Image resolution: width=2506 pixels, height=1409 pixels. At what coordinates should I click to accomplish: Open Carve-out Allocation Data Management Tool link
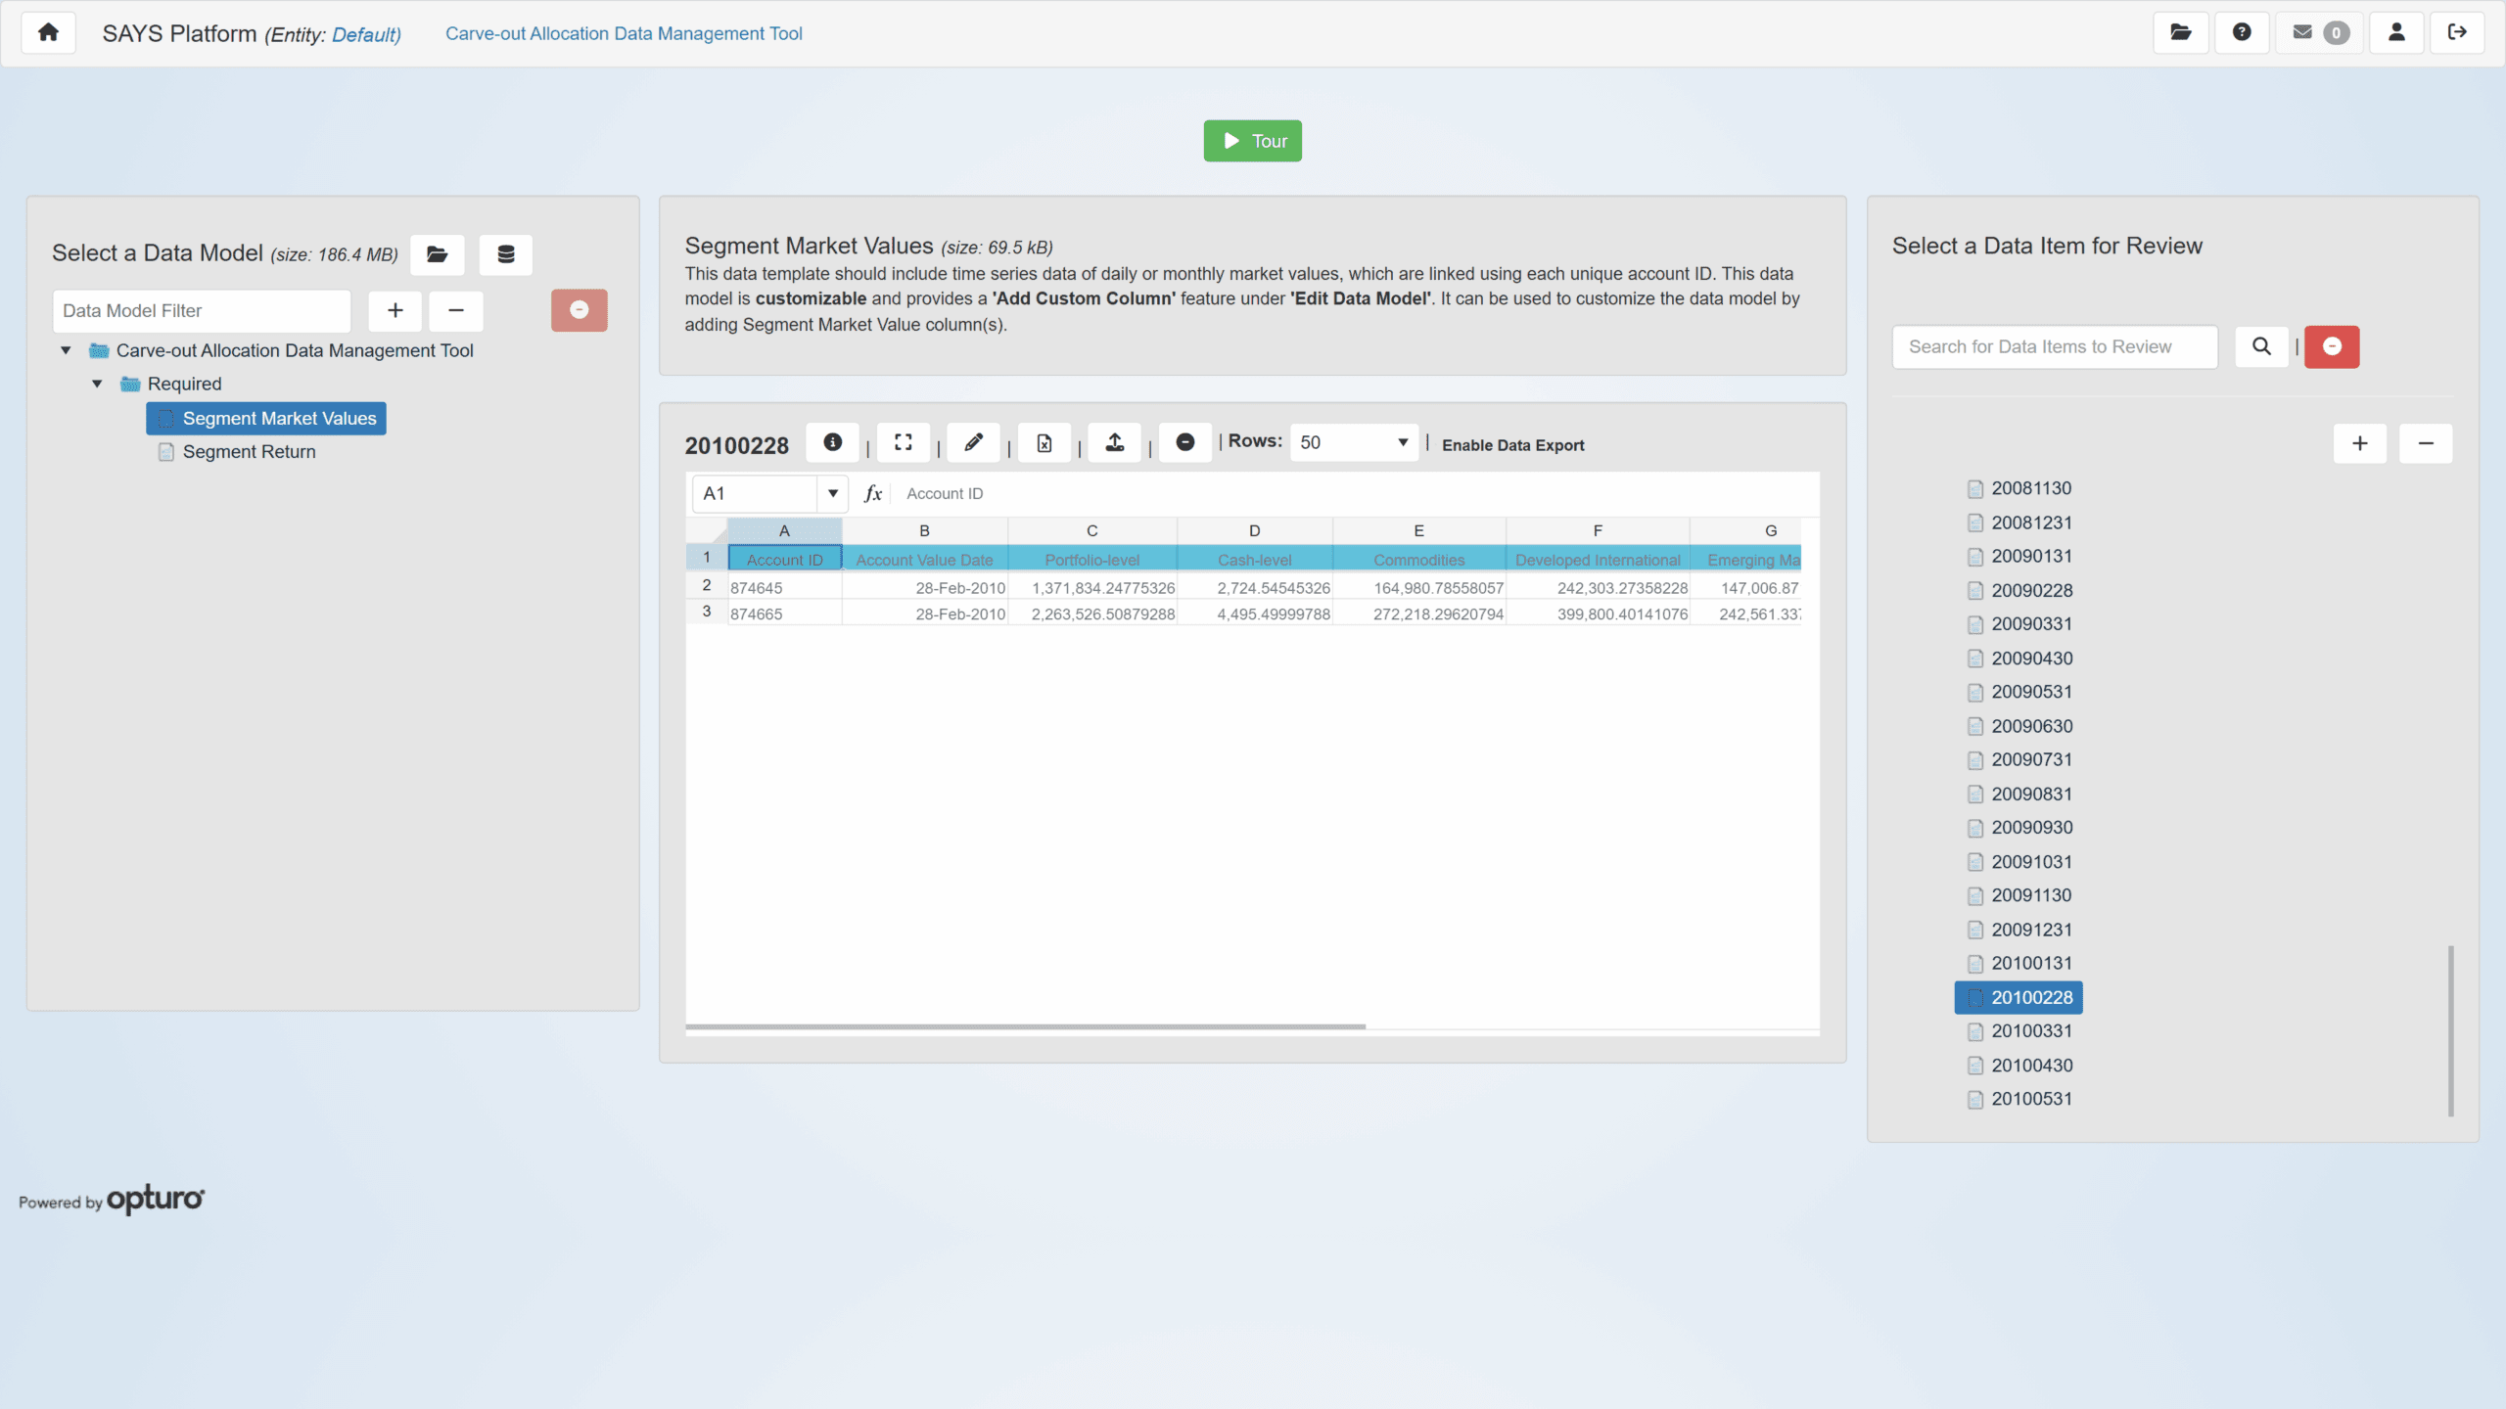624,33
